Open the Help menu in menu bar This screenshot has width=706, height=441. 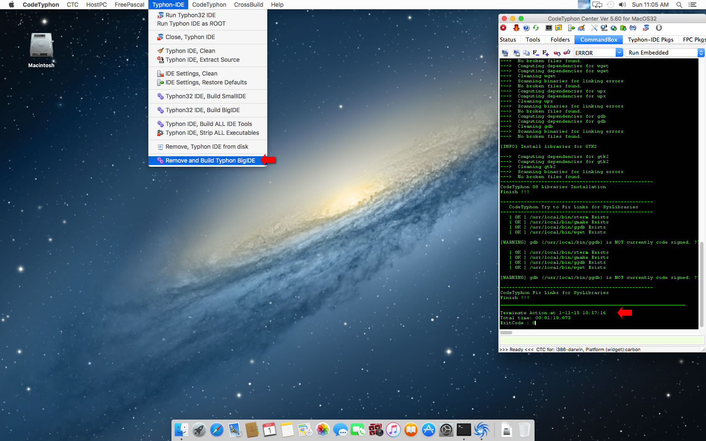tap(277, 5)
